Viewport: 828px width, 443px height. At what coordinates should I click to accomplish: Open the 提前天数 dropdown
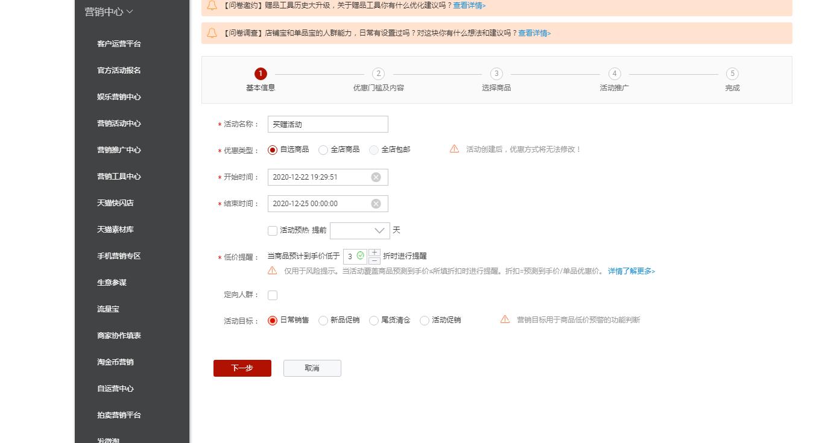tap(360, 231)
